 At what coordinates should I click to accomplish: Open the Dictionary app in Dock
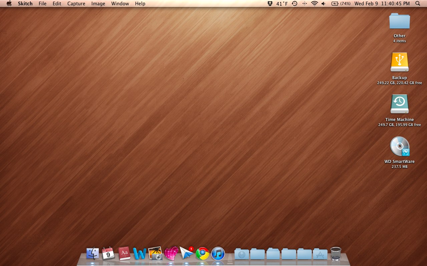coord(124,253)
